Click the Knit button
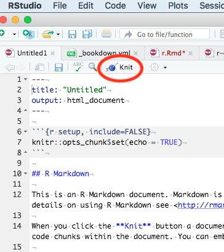This screenshot has height=252, width=224. click(x=119, y=67)
